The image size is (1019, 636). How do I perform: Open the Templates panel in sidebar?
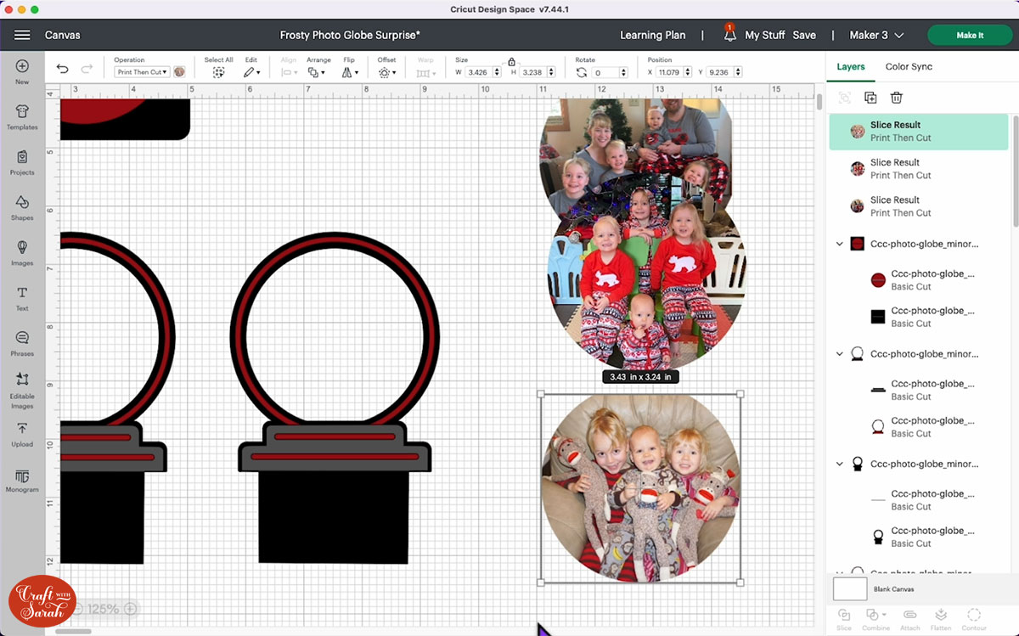click(22, 116)
